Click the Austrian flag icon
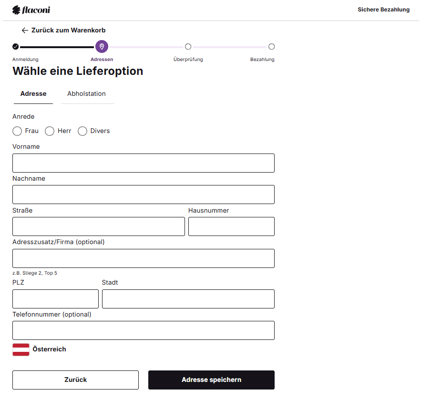Image resolution: width=421 pixels, height=400 pixels. [x=21, y=349]
